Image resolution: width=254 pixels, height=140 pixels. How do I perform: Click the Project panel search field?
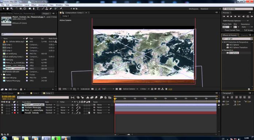coord(29,35)
